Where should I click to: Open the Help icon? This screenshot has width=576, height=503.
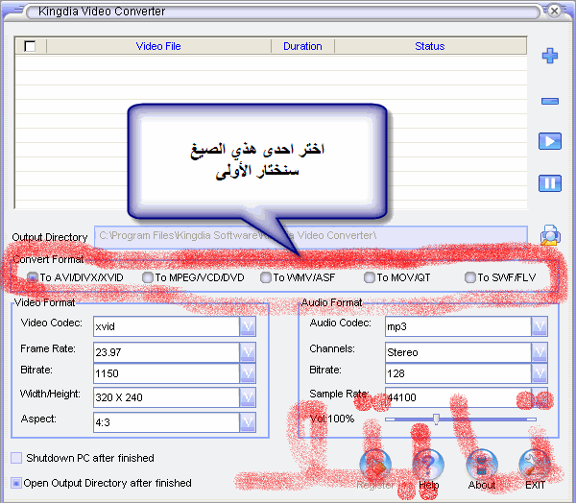pos(428,465)
